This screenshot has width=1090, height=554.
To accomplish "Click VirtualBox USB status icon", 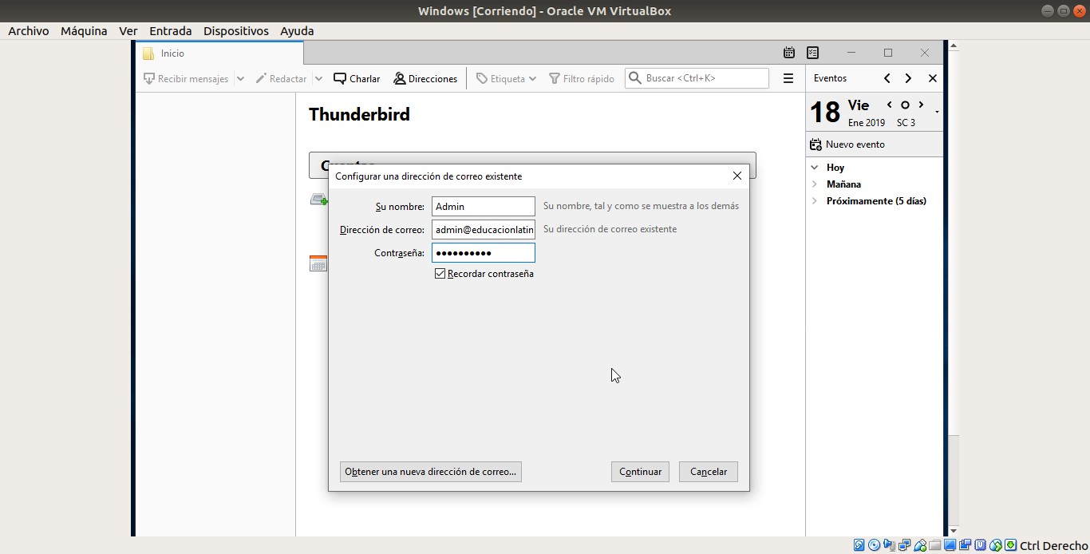I will 919,546.
